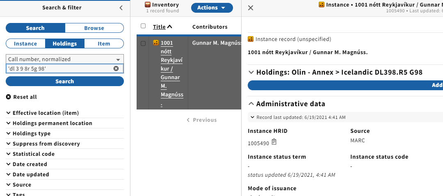
Task: Collapse Administrative data accordion
Action: tap(286, 104)
